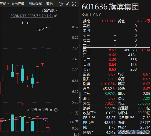This screenshot has width=151, height=136.
Task: Click the red S signal marker
Action: coord(23,105)
